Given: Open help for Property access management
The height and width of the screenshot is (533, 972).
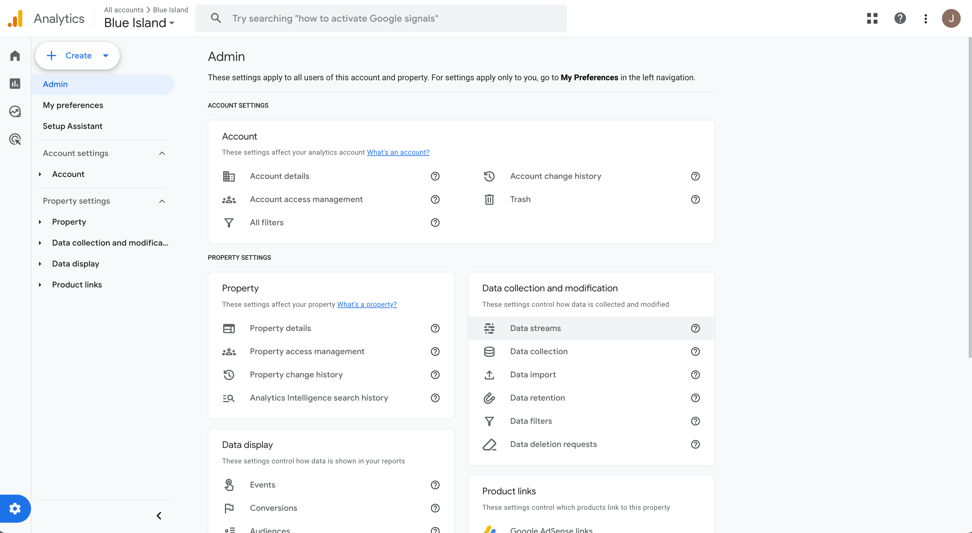Looking at the screenshot, I should pyautogui.click(x=435, y=352).
